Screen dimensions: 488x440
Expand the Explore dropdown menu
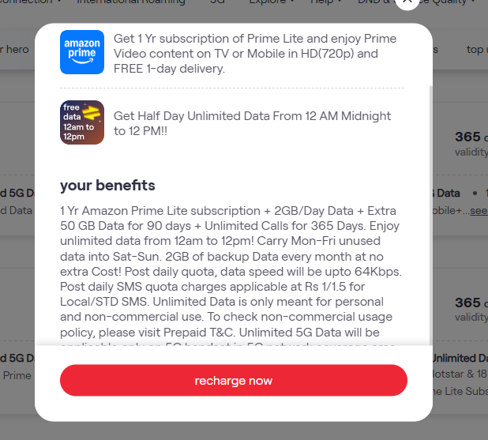(x=272, y=2)
